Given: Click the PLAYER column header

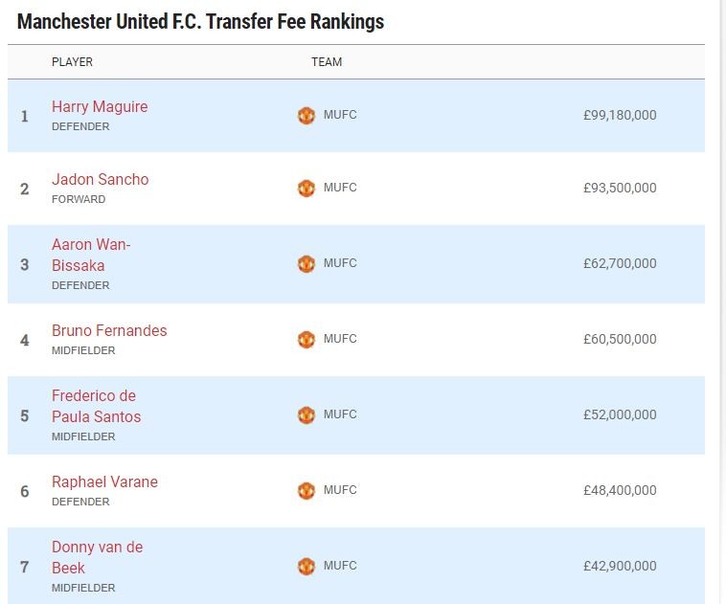Looking at the screenshot, I should point(72,62).
